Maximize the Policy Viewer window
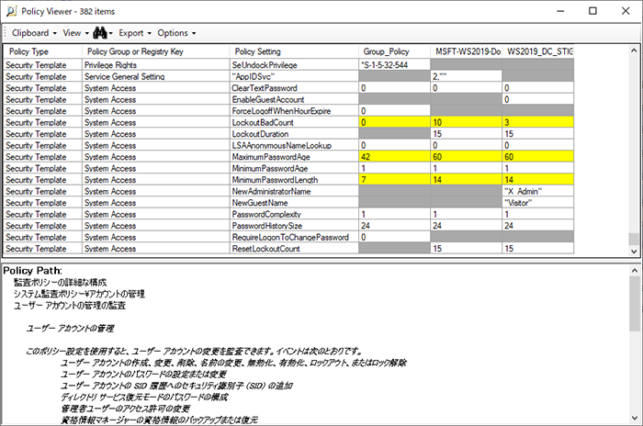Image resolution: width=643 pixels, height=426 pixels. [x=592, y=10]
